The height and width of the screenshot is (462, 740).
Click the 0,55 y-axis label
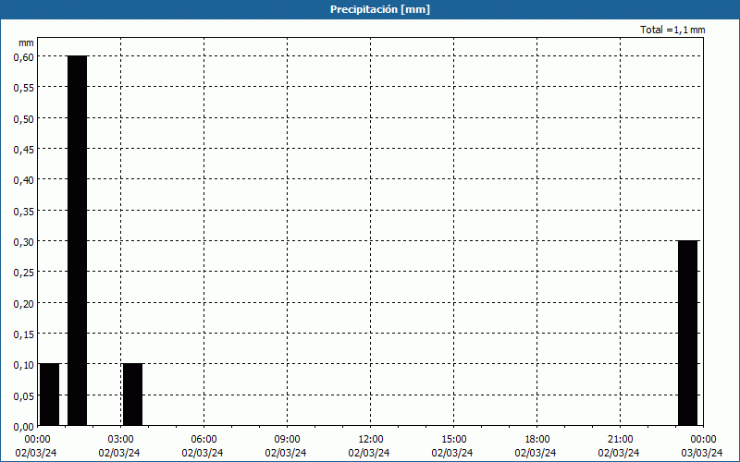click(24, 88)
